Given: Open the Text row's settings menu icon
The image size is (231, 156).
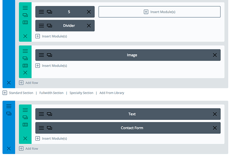Looking at the screenshot, I should (x=25, y=110).
